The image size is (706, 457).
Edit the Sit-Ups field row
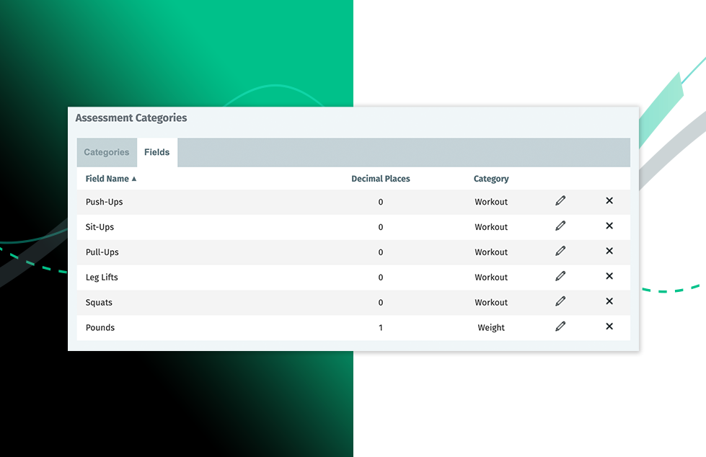[x=560, y=226]
